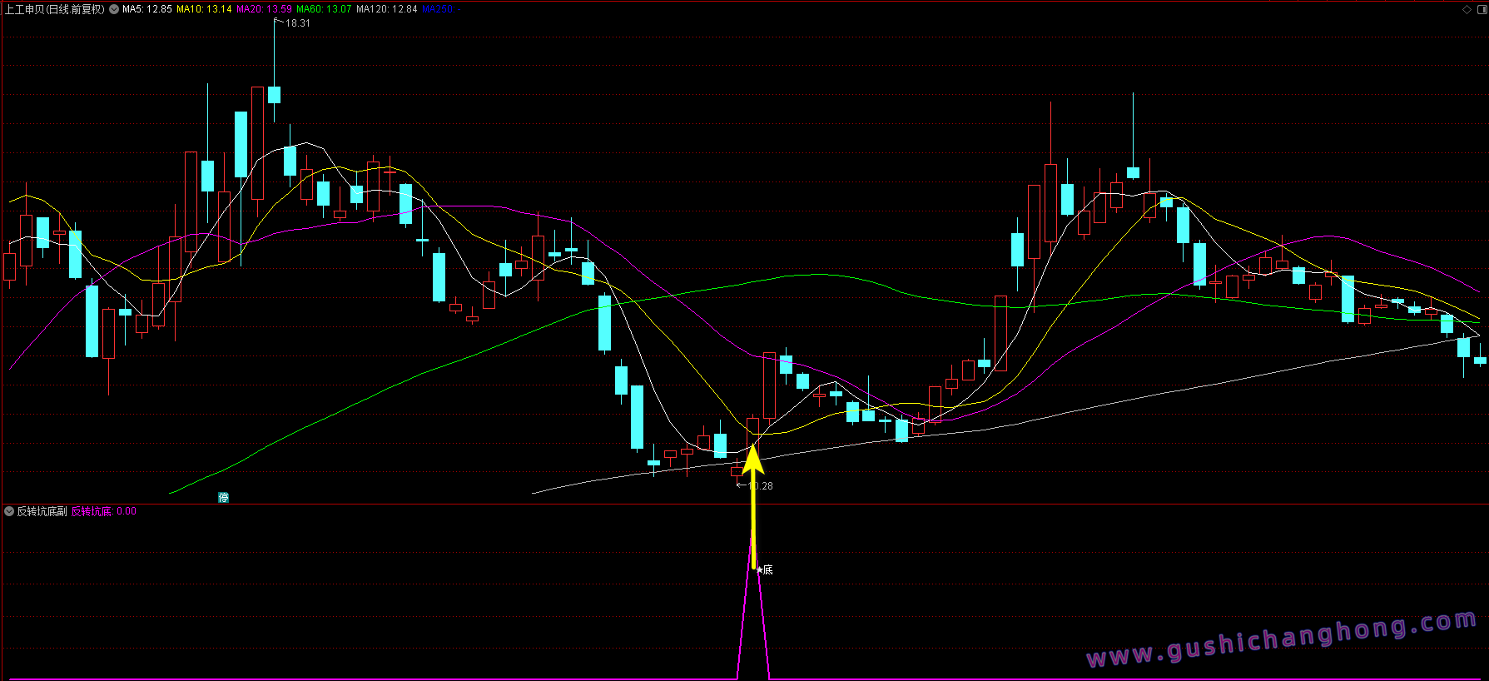This screenshot has width=1489, height=681.
Task: Open the www.gushichanghong.com watermark link
Action: pyautogui.click(x=1282, y=639)
